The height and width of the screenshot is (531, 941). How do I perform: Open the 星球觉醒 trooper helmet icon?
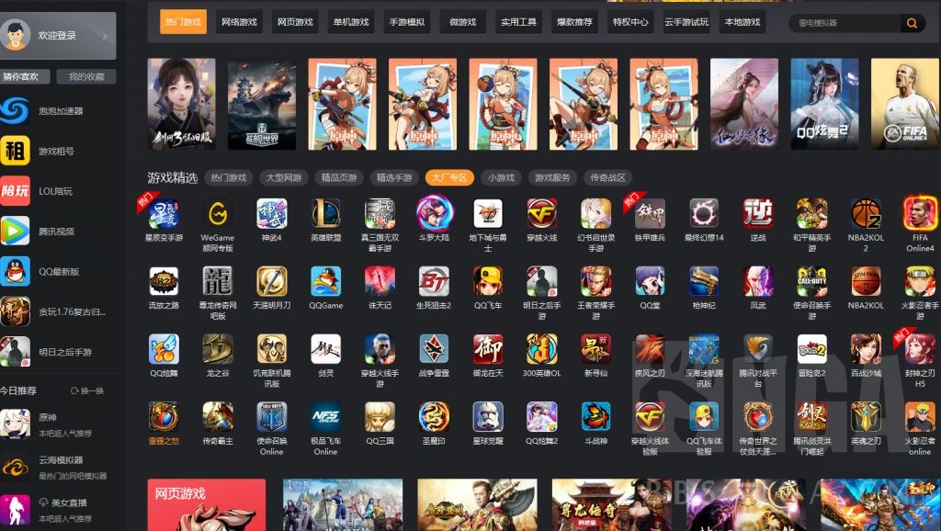(x=488, y=417)
